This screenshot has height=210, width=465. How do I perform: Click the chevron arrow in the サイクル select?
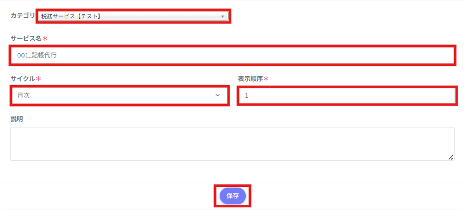pos(218,96)
